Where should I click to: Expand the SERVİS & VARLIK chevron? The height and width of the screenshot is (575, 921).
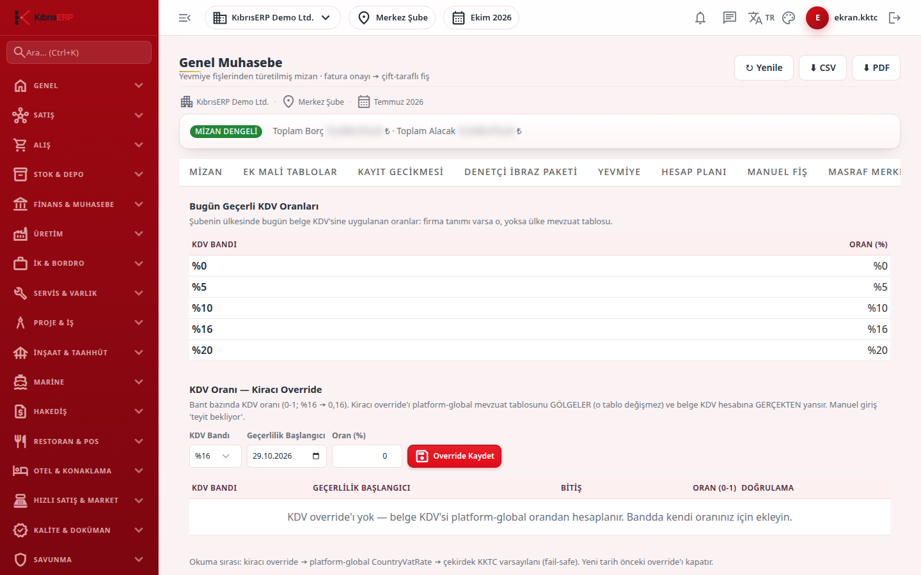[139, 293]
